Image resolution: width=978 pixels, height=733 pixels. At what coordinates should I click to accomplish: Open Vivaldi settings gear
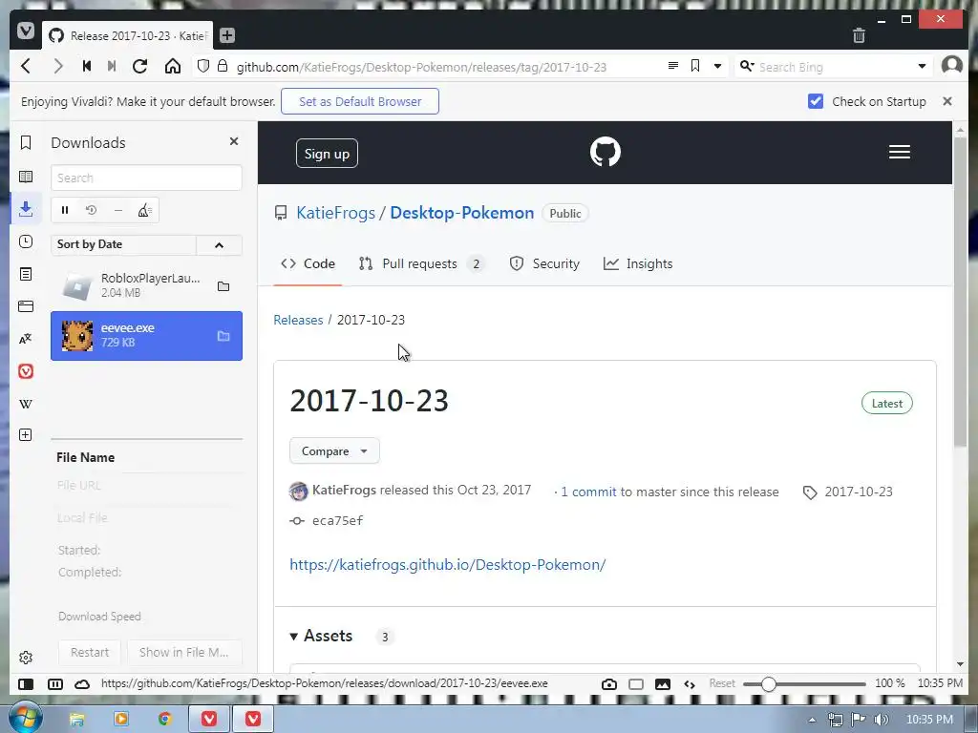click(26, 658)
